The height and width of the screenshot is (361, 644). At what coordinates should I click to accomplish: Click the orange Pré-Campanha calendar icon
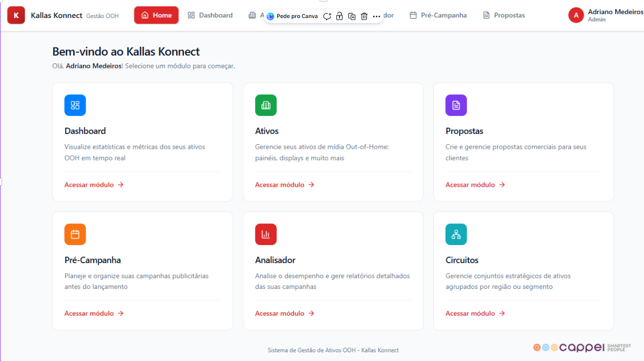point(75,234)
